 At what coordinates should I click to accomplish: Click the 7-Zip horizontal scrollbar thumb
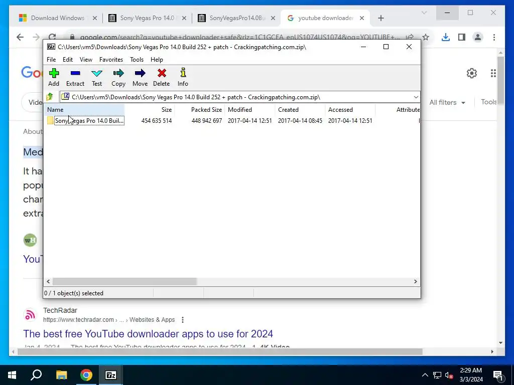pos(124,282)
